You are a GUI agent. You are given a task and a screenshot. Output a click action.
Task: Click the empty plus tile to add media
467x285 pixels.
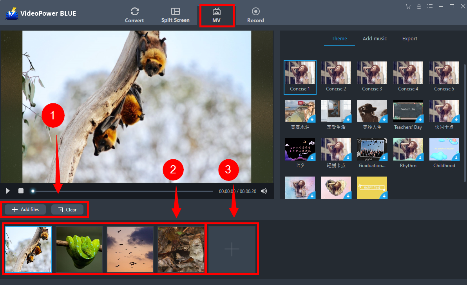(232, 249)
